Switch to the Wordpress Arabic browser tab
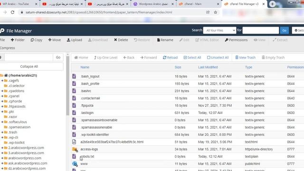 [153, 4]
